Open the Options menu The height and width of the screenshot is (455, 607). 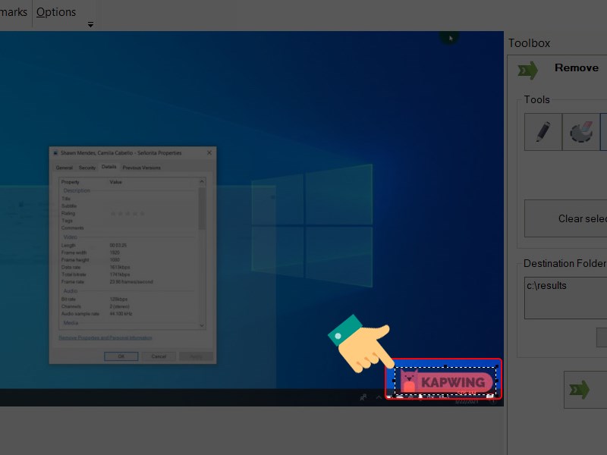(x=56, y=12)
